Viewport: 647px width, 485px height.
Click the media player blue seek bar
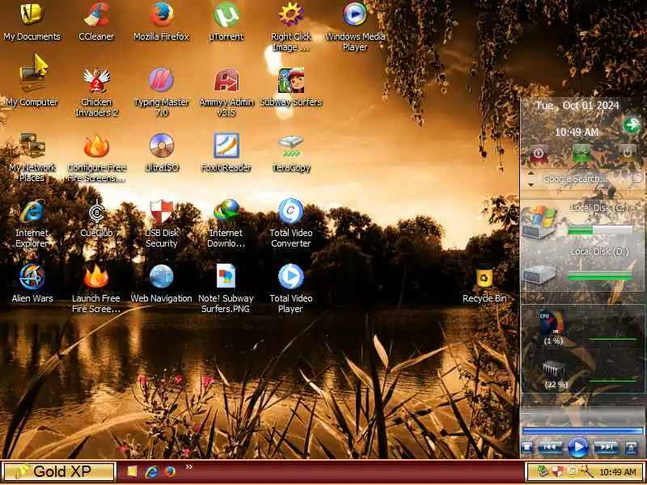click(582, 431)
